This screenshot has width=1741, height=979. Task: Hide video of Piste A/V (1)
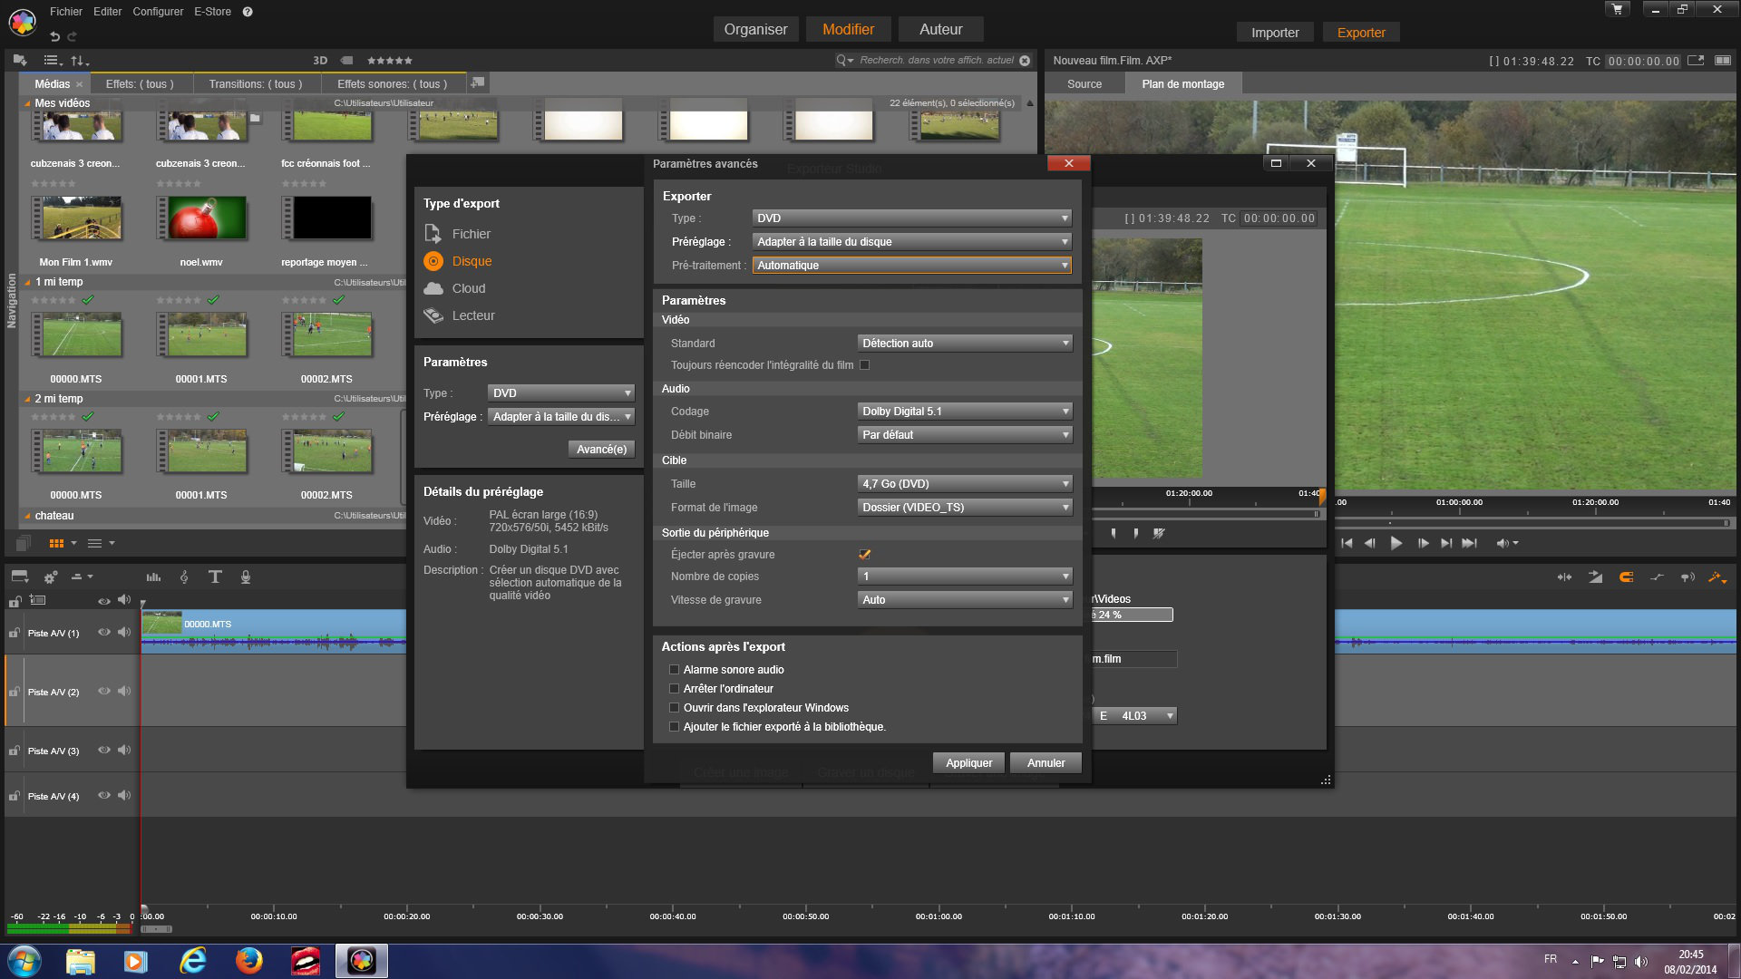point(103,633)
